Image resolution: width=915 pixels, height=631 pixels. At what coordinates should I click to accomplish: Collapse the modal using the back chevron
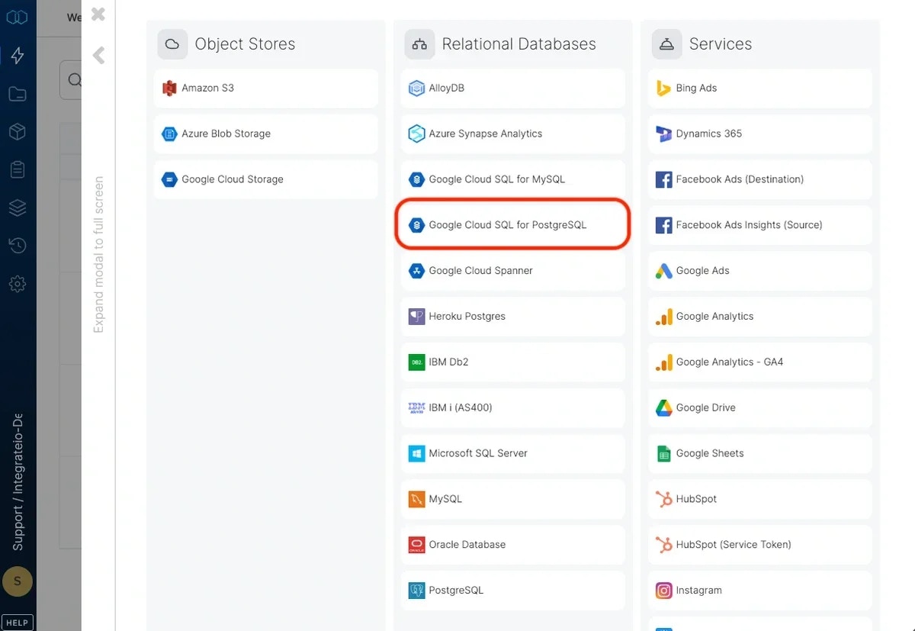[x=98, y=54]
